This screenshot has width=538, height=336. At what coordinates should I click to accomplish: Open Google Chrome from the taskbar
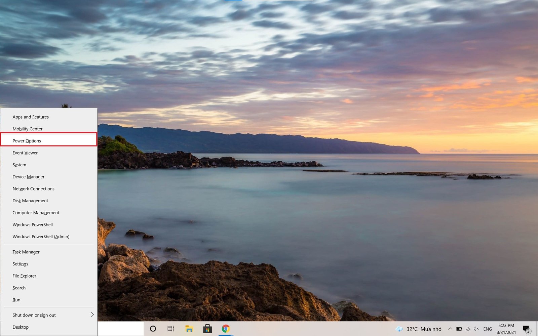225,329
